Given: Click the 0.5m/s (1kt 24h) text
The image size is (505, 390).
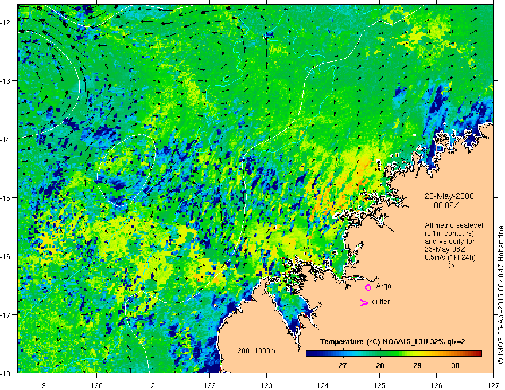Looking at the screenshot, I should pos(450,257).
